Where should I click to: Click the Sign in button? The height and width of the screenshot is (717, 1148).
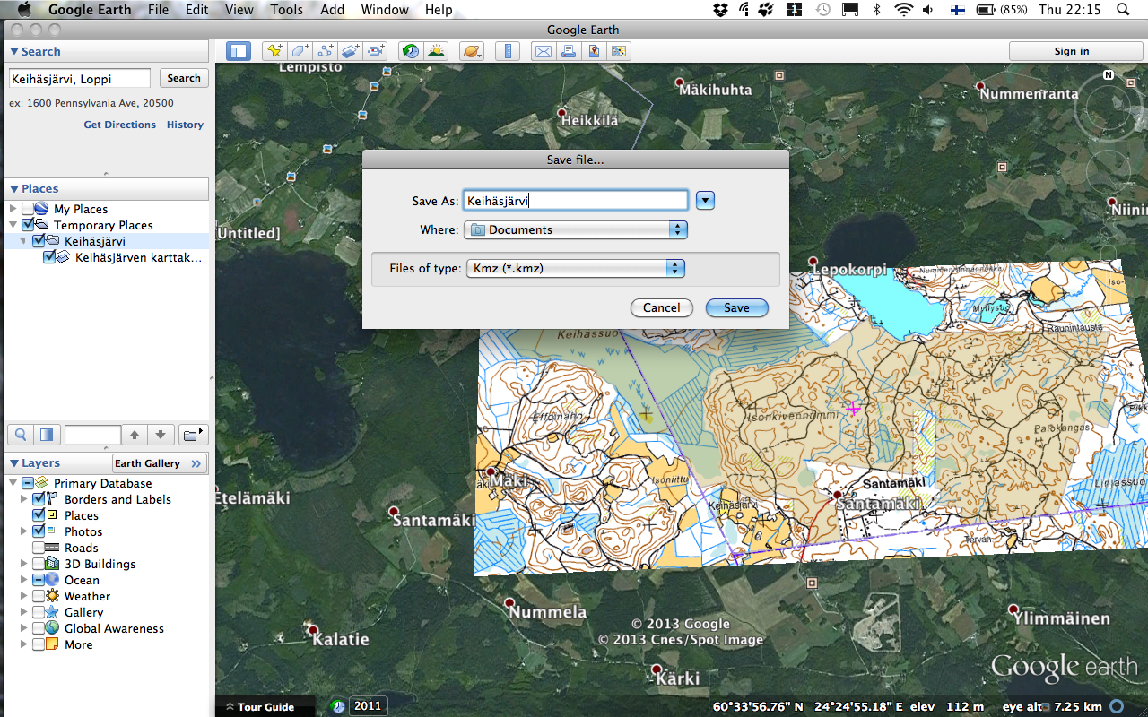(x=1072, y=51)
